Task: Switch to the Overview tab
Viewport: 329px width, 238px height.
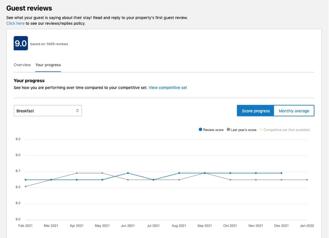Action: coord(22,65)
